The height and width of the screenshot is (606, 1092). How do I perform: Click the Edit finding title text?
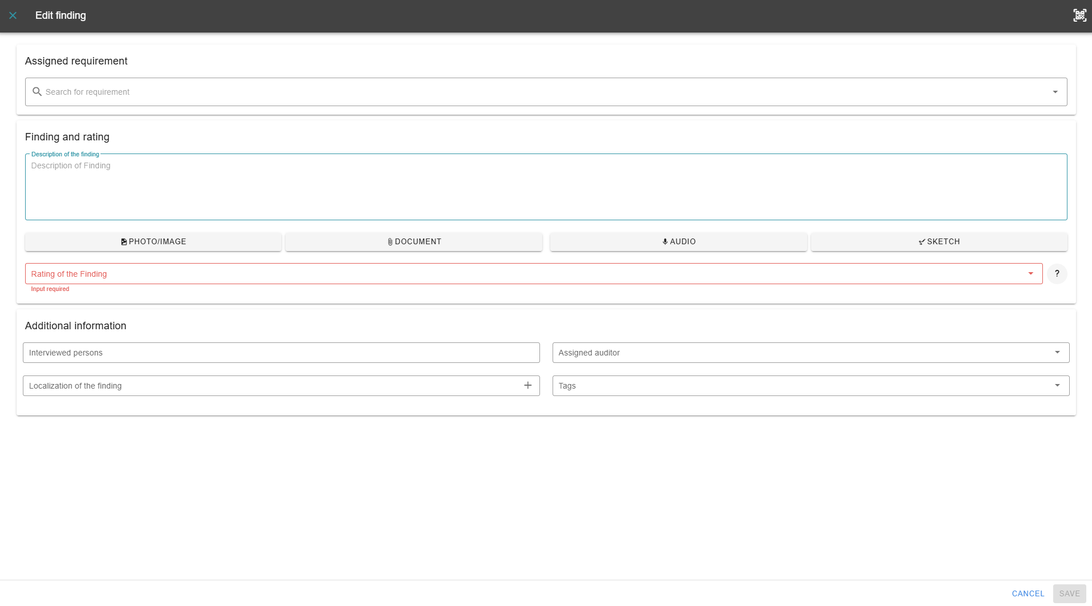coord(61,15)
